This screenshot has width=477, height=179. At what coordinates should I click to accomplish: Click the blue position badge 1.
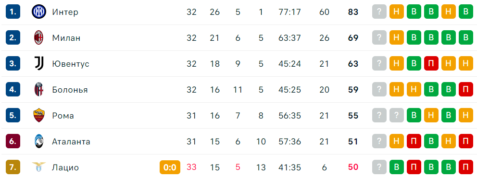[13, 12]
